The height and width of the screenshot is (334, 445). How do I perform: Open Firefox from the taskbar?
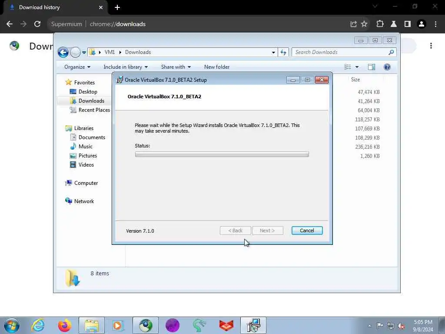click(65, 325)
